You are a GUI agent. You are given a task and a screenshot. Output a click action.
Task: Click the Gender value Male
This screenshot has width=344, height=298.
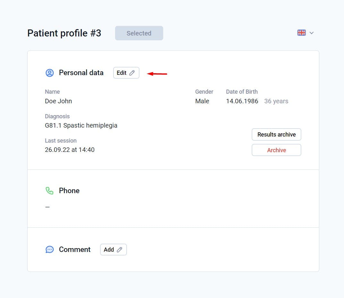coord(202,101)
